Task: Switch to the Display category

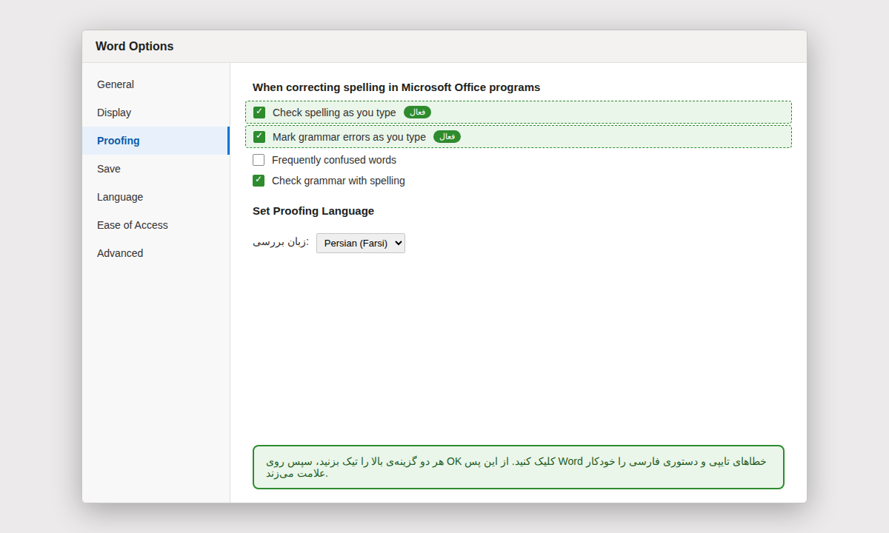Action: [x=156, y=113]
